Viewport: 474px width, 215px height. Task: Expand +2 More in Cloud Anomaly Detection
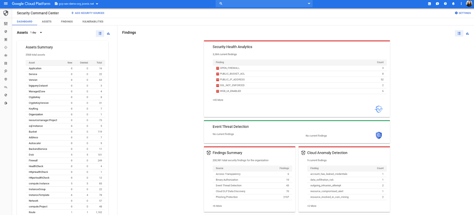tap(312, 206)
